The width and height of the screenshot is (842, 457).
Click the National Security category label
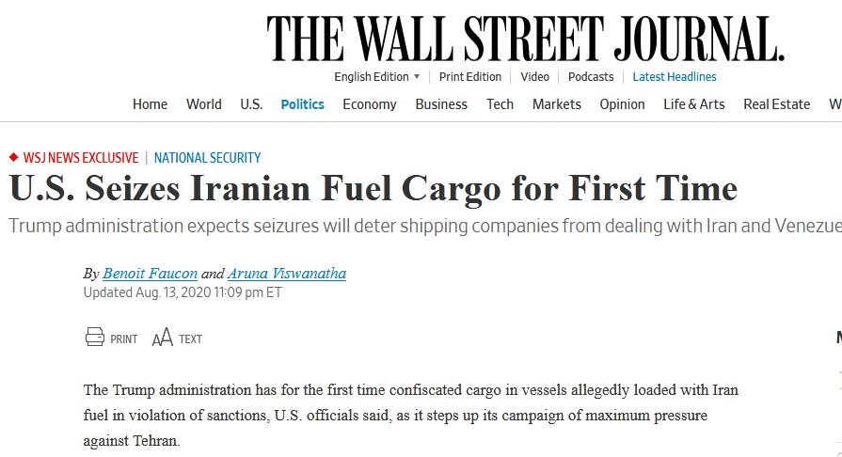(207, 158)
